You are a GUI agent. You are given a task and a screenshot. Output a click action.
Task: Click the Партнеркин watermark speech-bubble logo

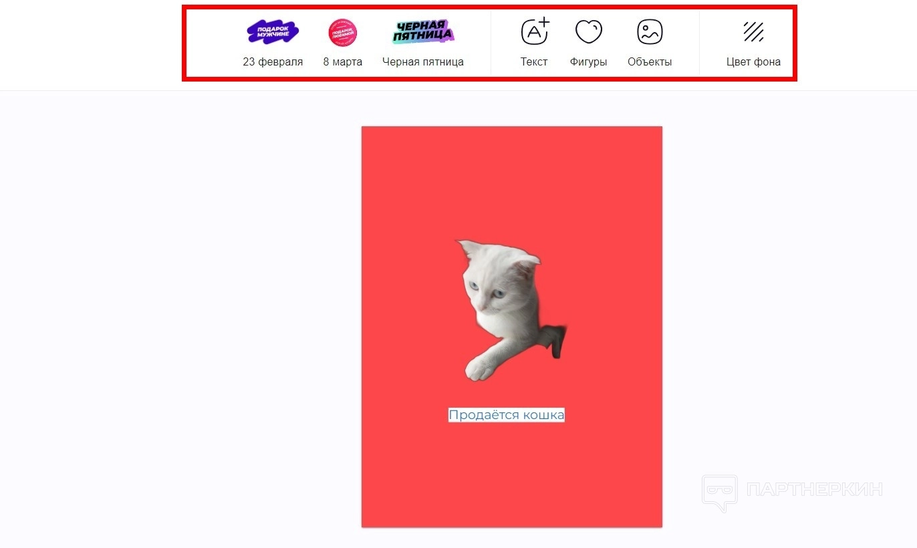point(720,493)
